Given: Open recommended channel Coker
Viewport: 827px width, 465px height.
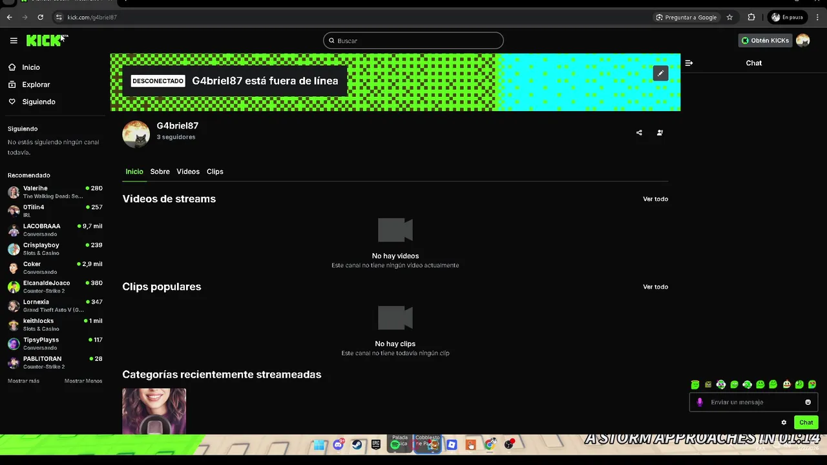Looking at the screenshot, I should [55, 267].
